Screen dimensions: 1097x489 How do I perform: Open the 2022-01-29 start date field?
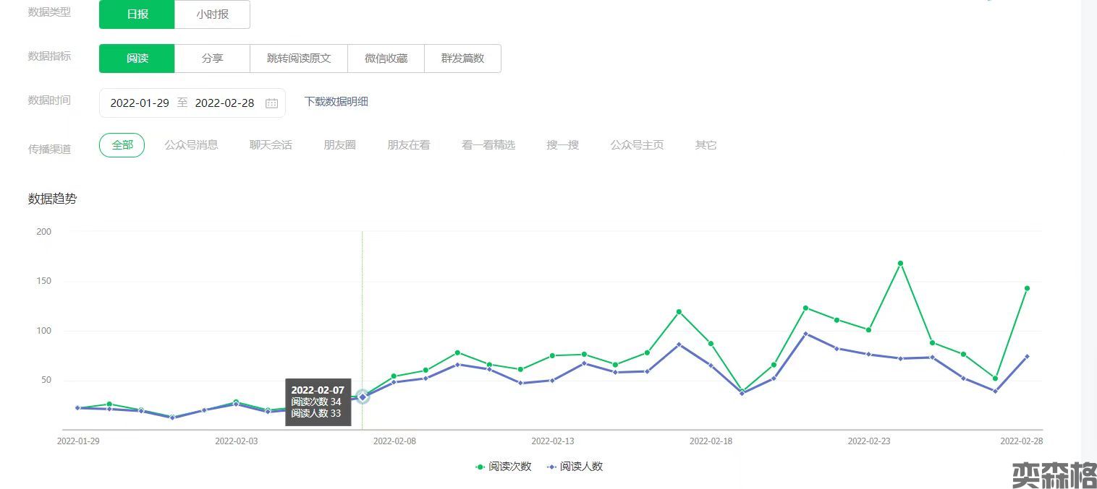point(140,103)
